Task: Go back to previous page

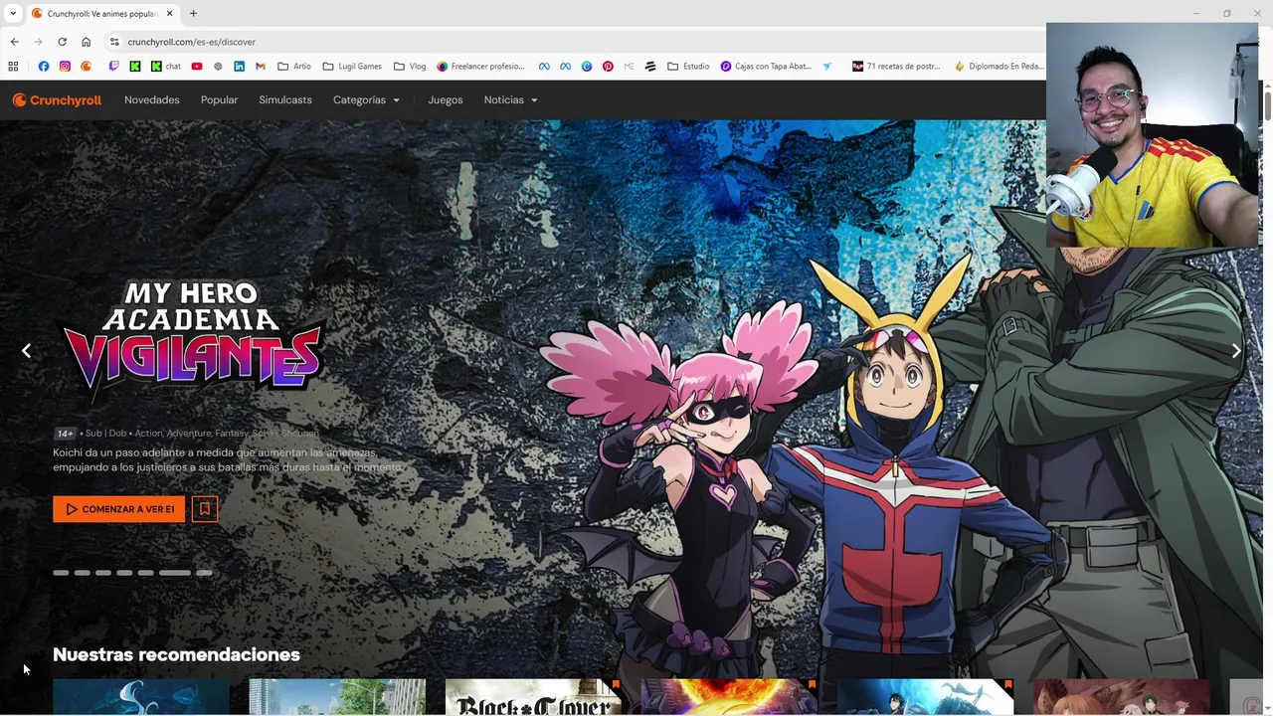Action: (x=14, y=42)
